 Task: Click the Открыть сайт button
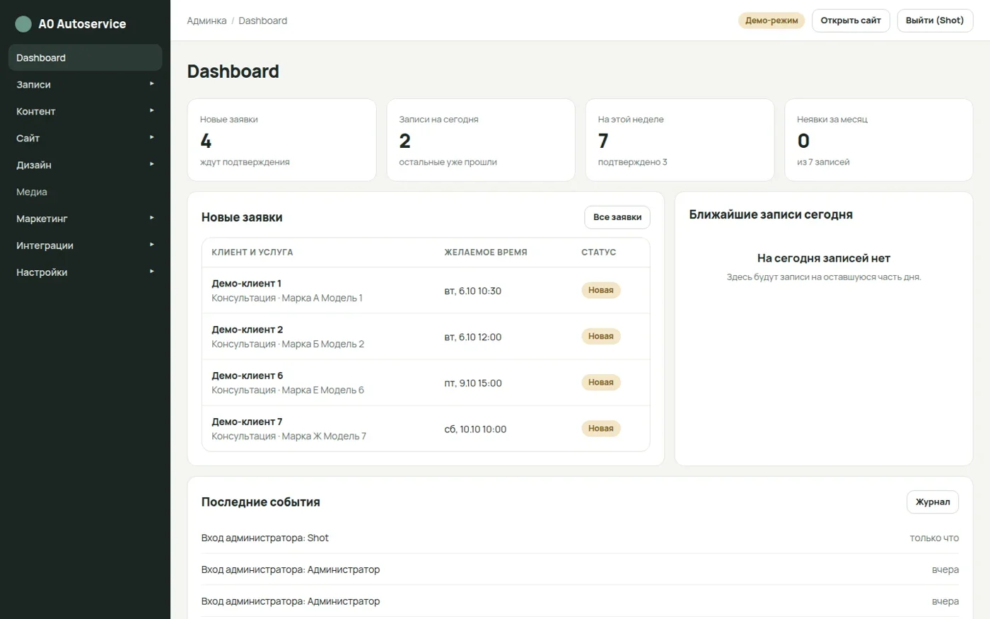(x=851, y=21)
